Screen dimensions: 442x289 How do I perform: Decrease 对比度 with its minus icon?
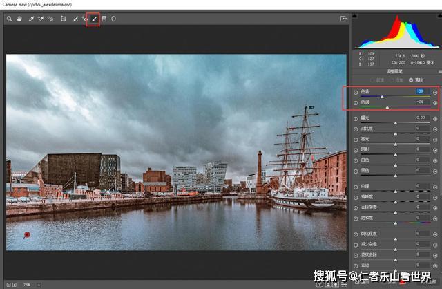[356, 129]
